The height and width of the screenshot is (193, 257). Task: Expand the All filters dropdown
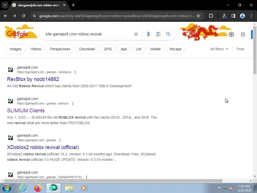pos(219,49)
